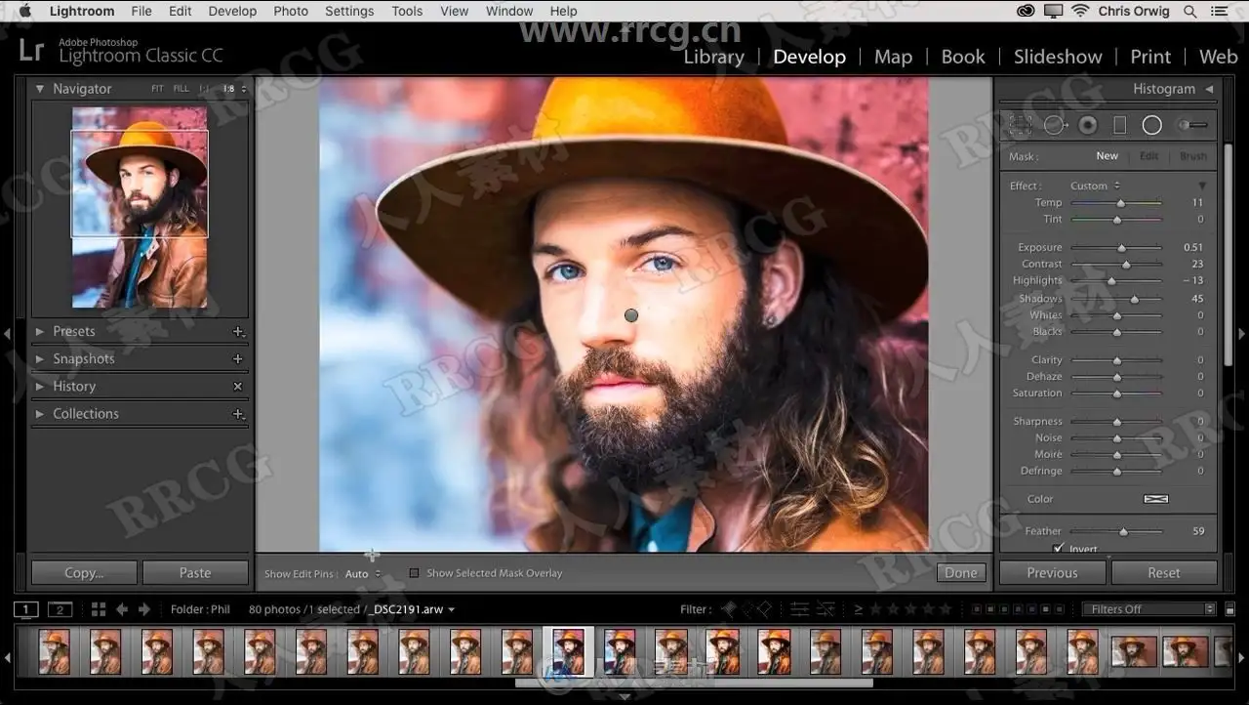Select the Spot Removal tool

[1055, 125]
